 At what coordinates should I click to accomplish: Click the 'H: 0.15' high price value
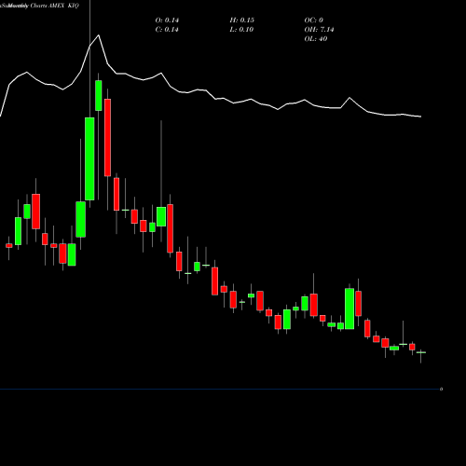(x=241, y=21)
